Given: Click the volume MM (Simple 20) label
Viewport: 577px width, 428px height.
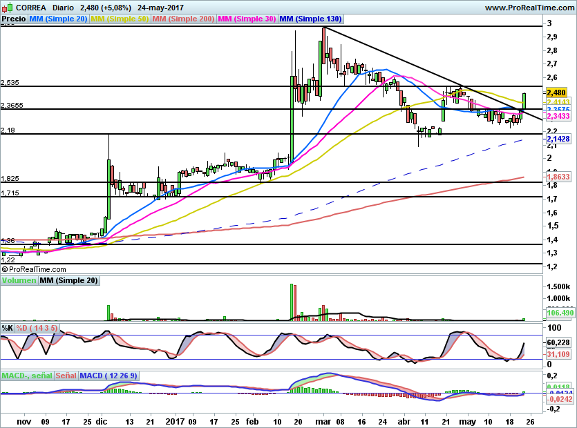Looking at the screenshot, I should point(68,281).
